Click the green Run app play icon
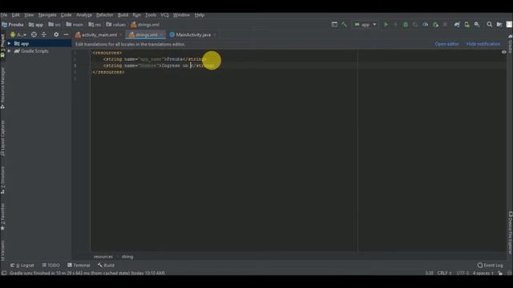Viewport: 513px width, 288px height. coord(386,24)
